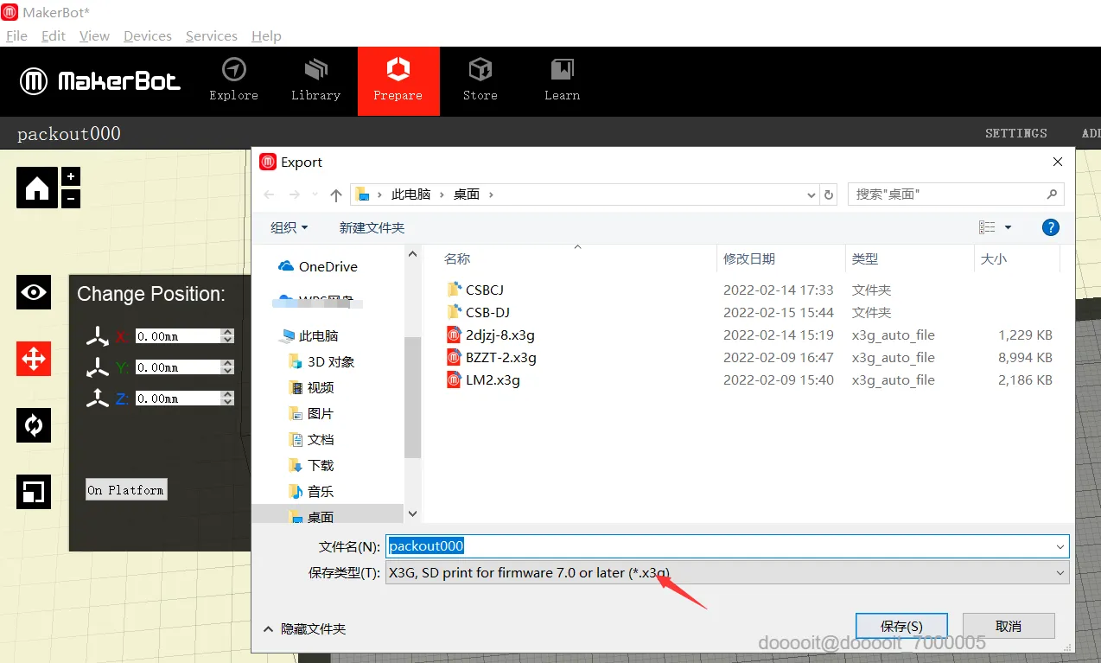
Task: Open SETTINGS in the MakerBot bar
Action: point(1016,133)
